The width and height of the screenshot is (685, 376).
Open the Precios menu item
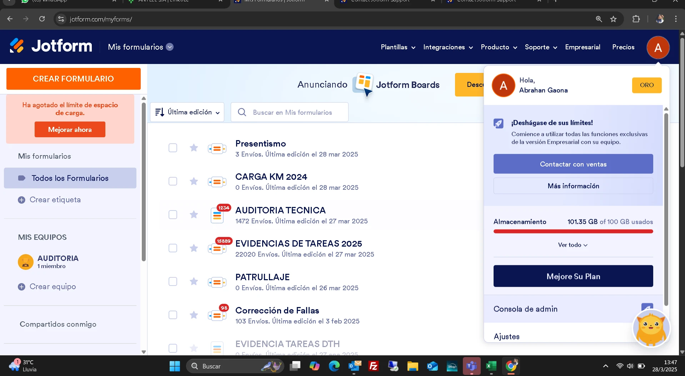[x=623, y=47]
